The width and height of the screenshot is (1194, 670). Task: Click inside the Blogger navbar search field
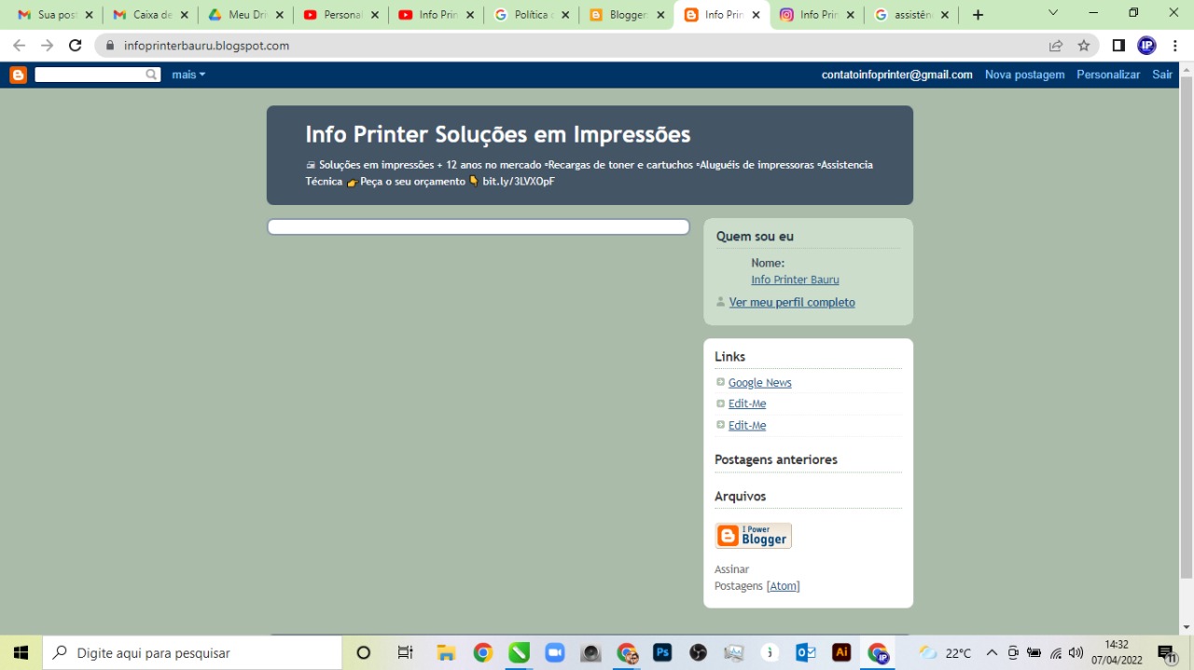[x=89, y=75]
